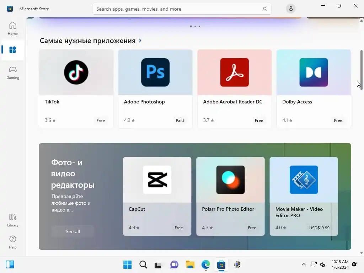This screenshot has height=273, width=364.
Task: Open Task View on the taskbar
Action: point(159,264)
